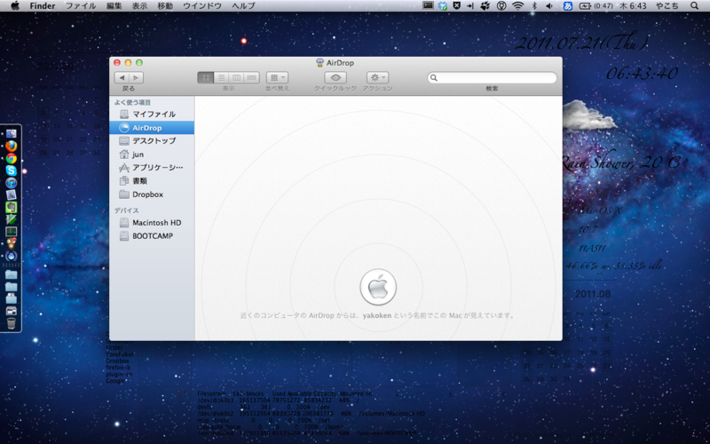The image size is (710, 444).
Task: Launch Google Chrome from the dock
Action: point(12,159)
